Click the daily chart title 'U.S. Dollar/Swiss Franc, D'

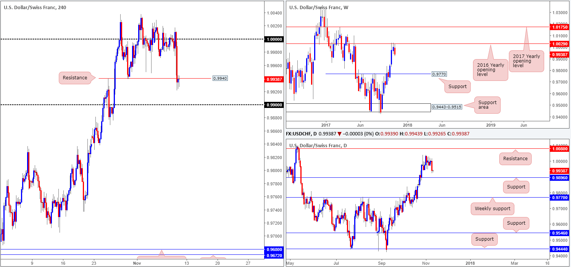[x=318, y=145]
